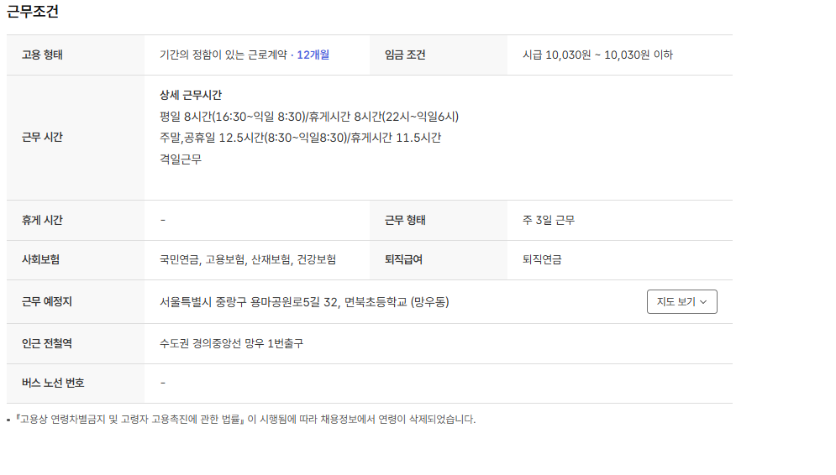Select the 고용 형태 row label

click(x=42, y=55)
